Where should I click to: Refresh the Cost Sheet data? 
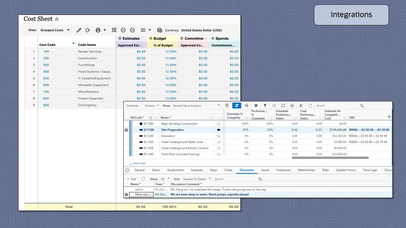pyautogui.click(x=88, y=30)
